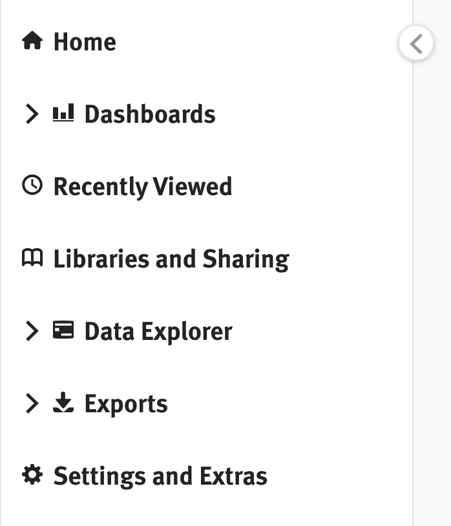This screenshot has height=526, width=451.
Task: Click the Recently Viewed clock icon
Action: point(32,186)
